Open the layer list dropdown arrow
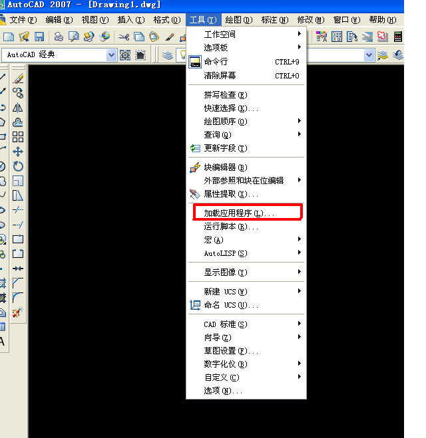426x438 pixels. coord(369,55)
